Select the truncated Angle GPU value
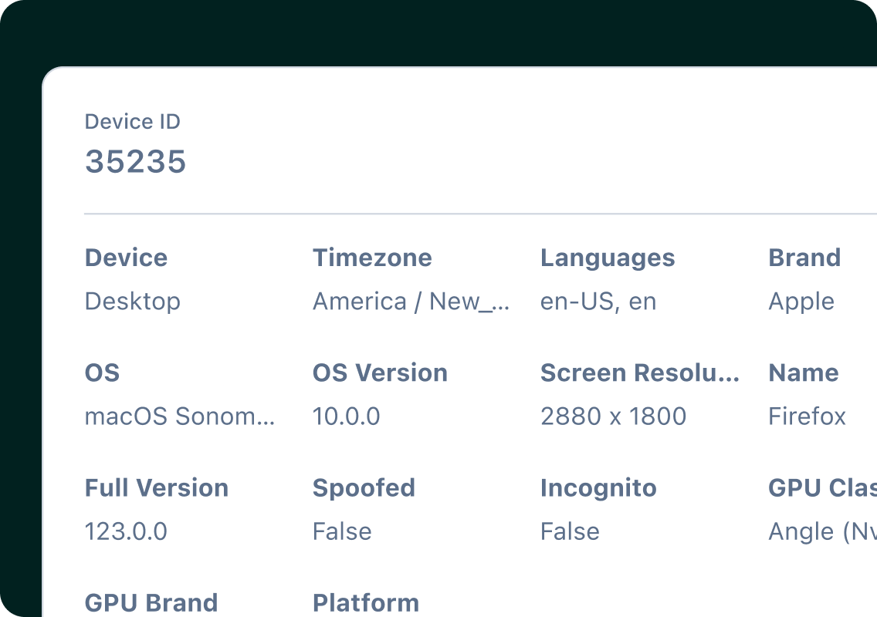 coord(821,531)
